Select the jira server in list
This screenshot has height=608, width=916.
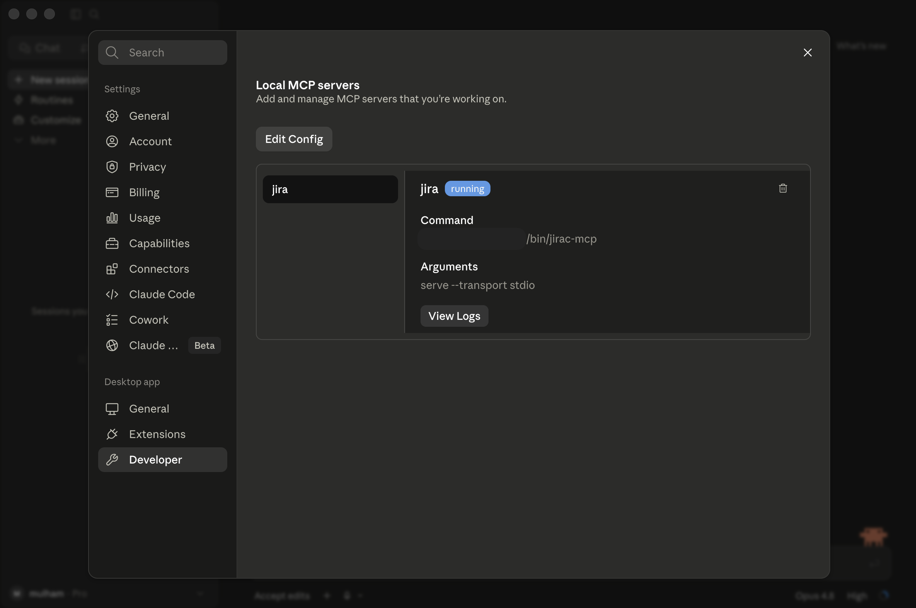pyautogui.click(x=330, y=189)
